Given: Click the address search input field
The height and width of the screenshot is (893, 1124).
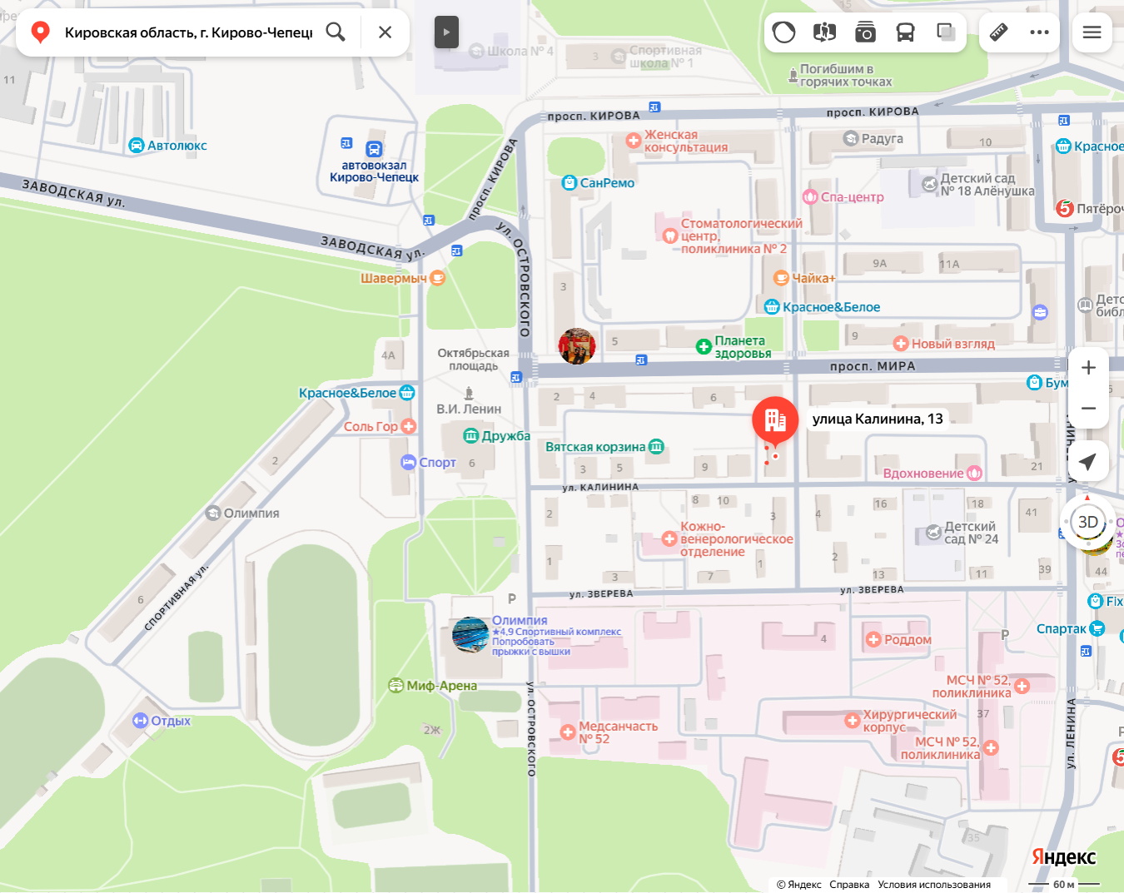Looking at the screenshot, I should [x=188, y=32].
